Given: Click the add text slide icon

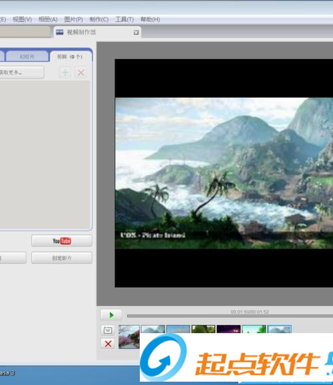Looking at the screenshot, I should (x=108, y=330).
